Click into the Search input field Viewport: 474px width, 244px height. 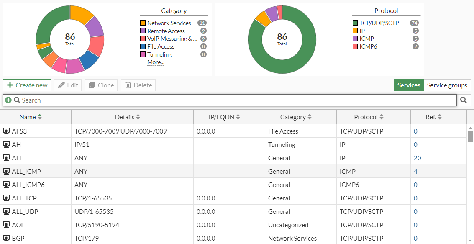pyautogui.click(x=234, y=100)
